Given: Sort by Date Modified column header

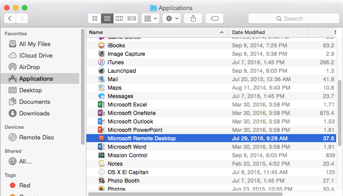Looking at the screenshot, I should [x=267, y=33].
